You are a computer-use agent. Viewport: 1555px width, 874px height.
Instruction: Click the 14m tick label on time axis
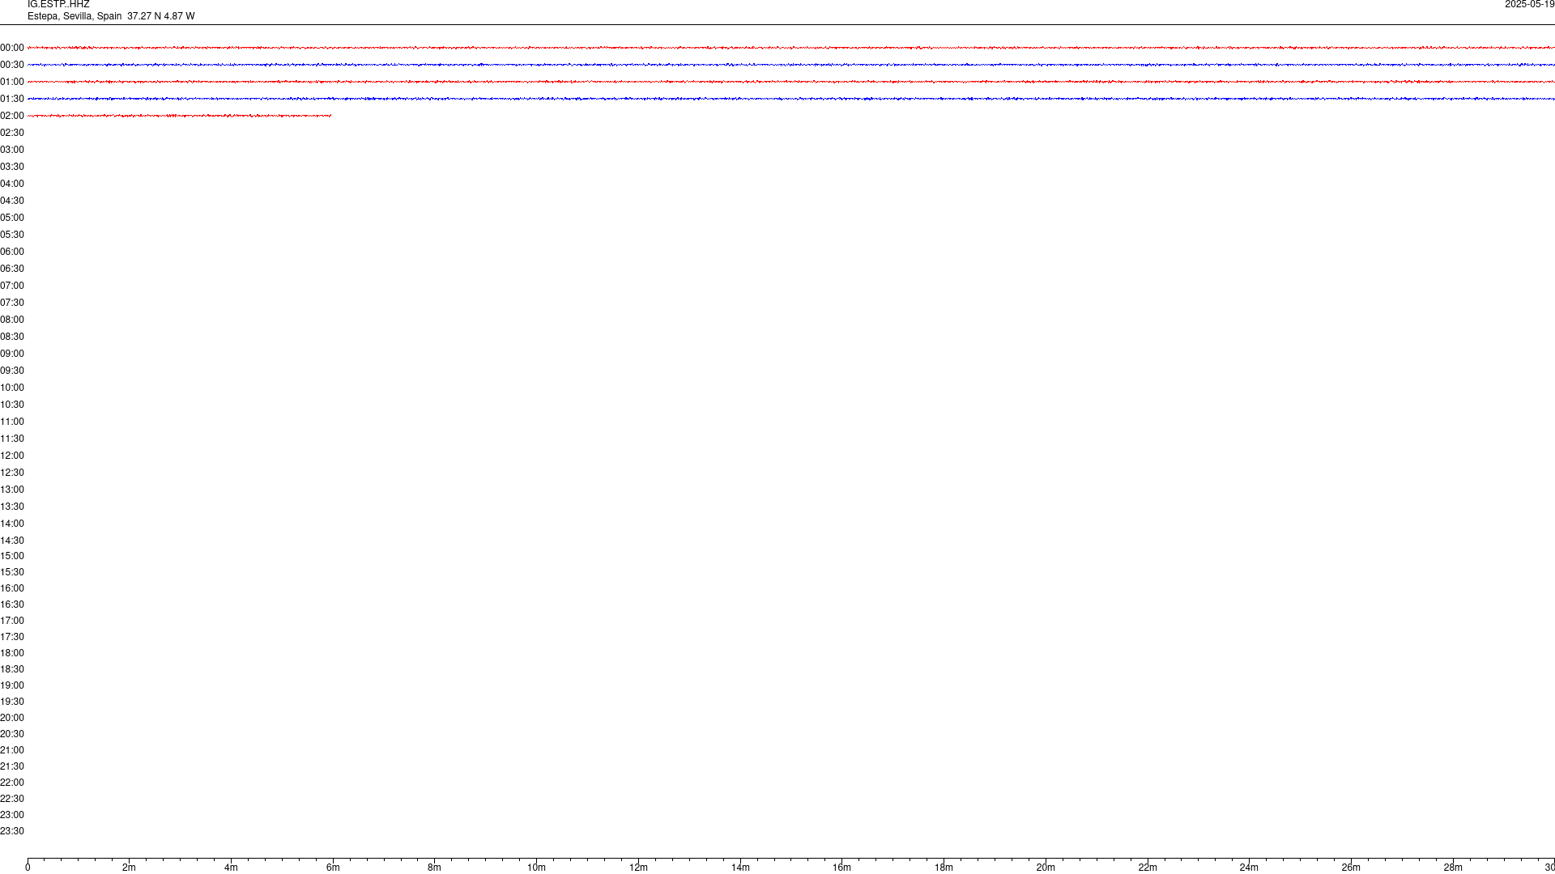point(740,868)
